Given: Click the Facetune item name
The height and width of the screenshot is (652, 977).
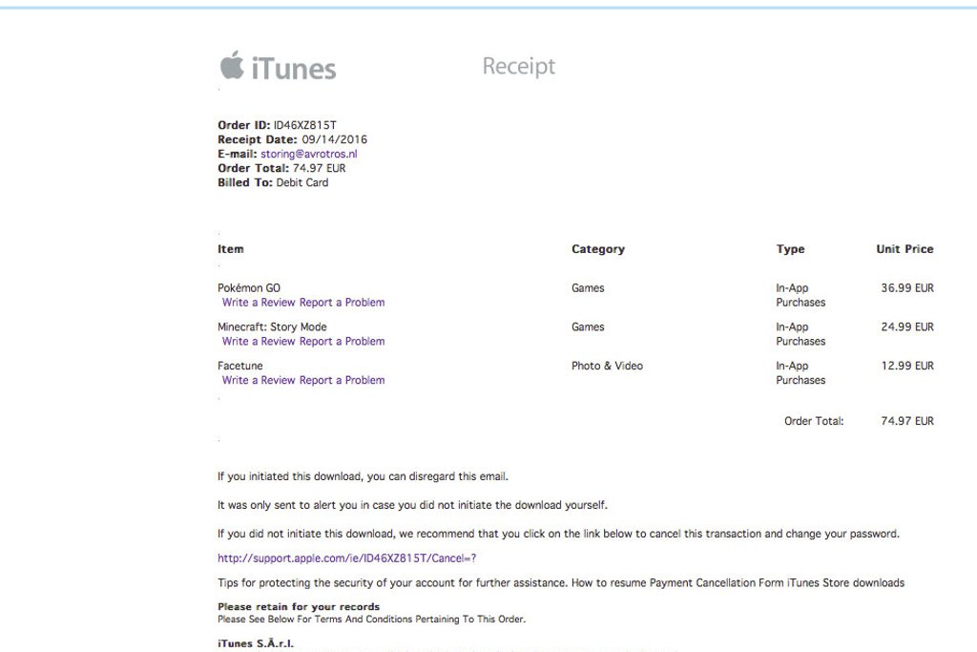Looking at the screenshot, I should click(240, 367).
